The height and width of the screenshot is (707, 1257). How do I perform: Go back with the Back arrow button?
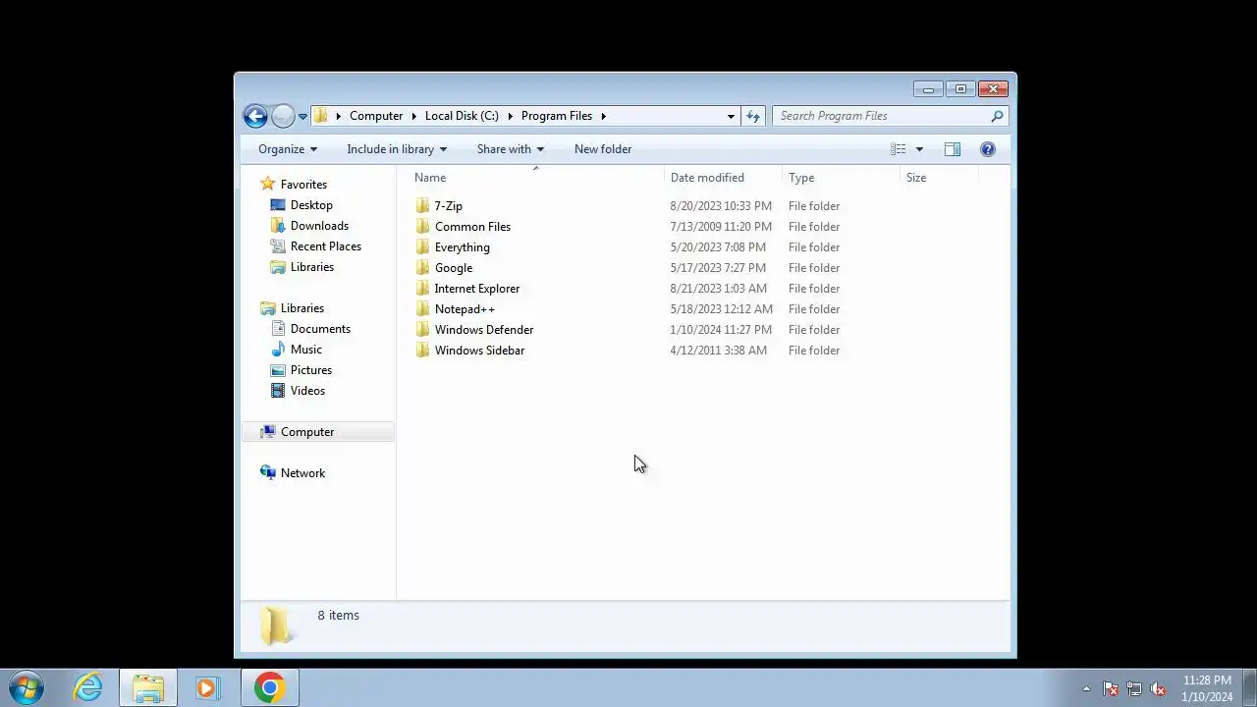click(x=255, y=116)
